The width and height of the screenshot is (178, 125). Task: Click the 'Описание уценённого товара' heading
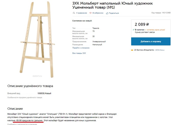pos(30,86)
